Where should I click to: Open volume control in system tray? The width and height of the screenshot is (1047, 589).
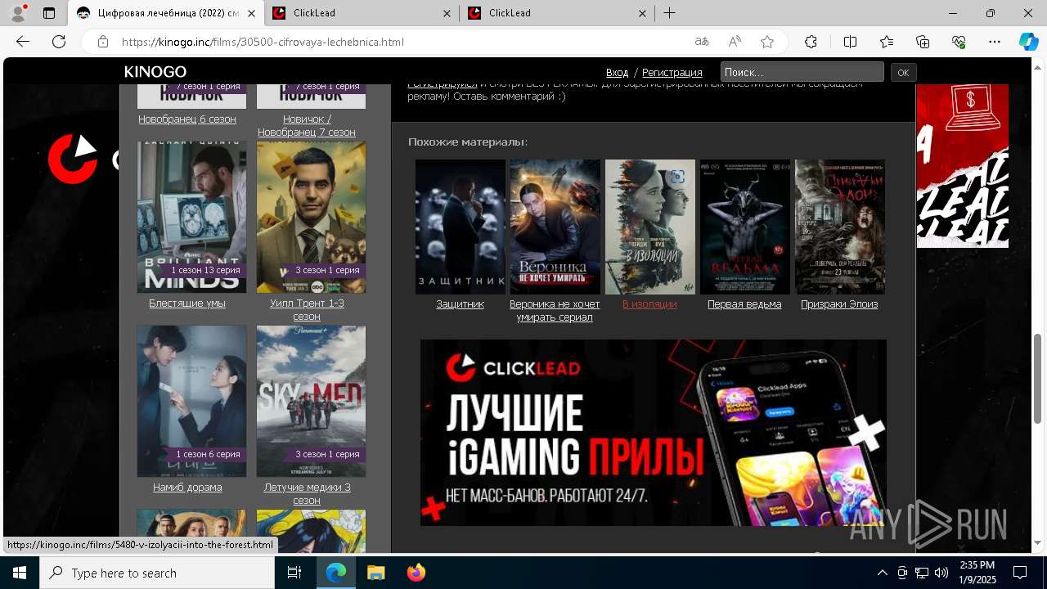coord(941,573)
